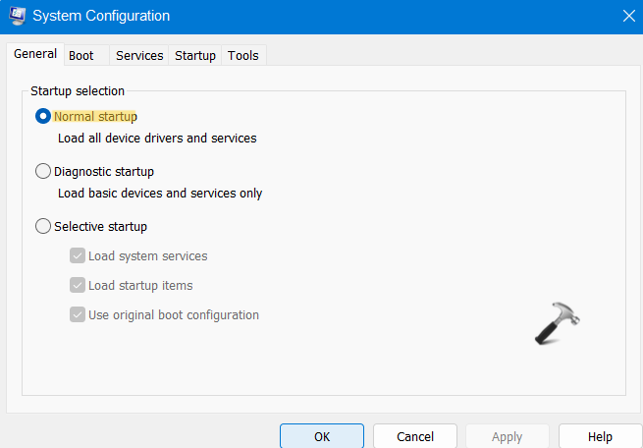Click the Cancel button
Image resolution: width=643 pixels, height=448 pixels.
pos(415,436)
